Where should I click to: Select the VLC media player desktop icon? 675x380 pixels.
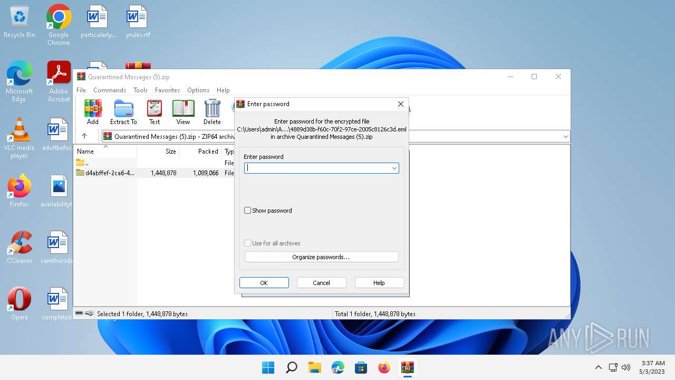[20, 138]
